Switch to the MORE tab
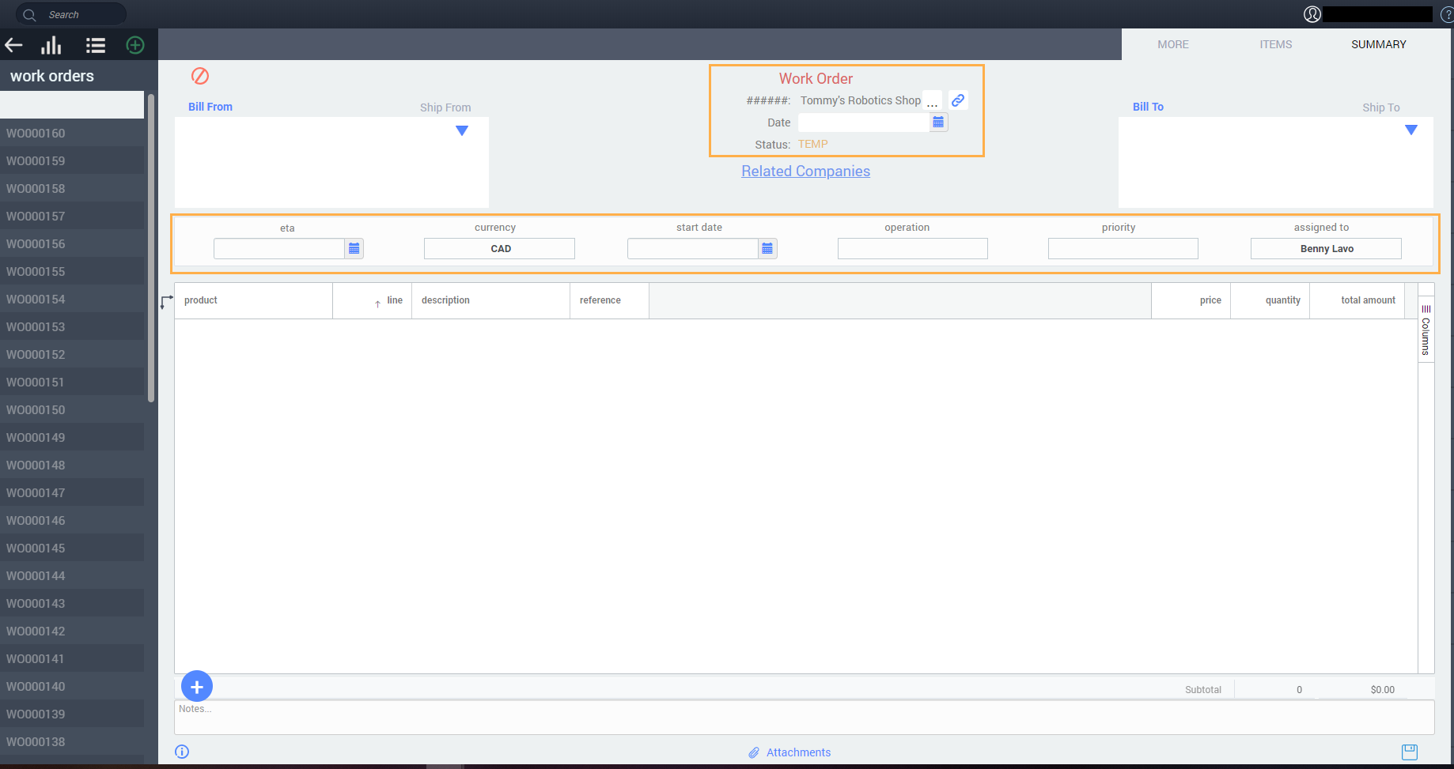The image size is (1454, 769). pyautogui.click(x=1173, y=44)
